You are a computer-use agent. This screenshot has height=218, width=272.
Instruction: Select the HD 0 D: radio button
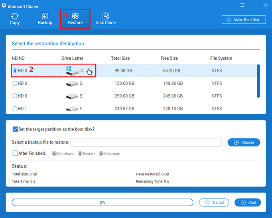tap(15, 83)
